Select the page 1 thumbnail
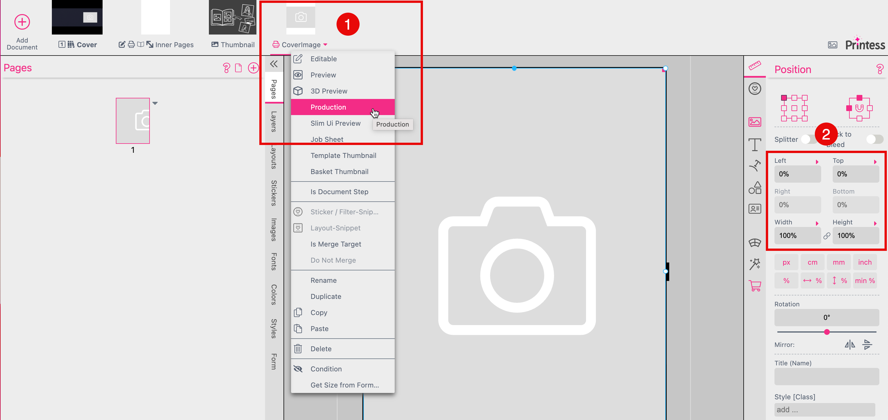The height and width of the screenshot is (420, 888). click(133, 121)
